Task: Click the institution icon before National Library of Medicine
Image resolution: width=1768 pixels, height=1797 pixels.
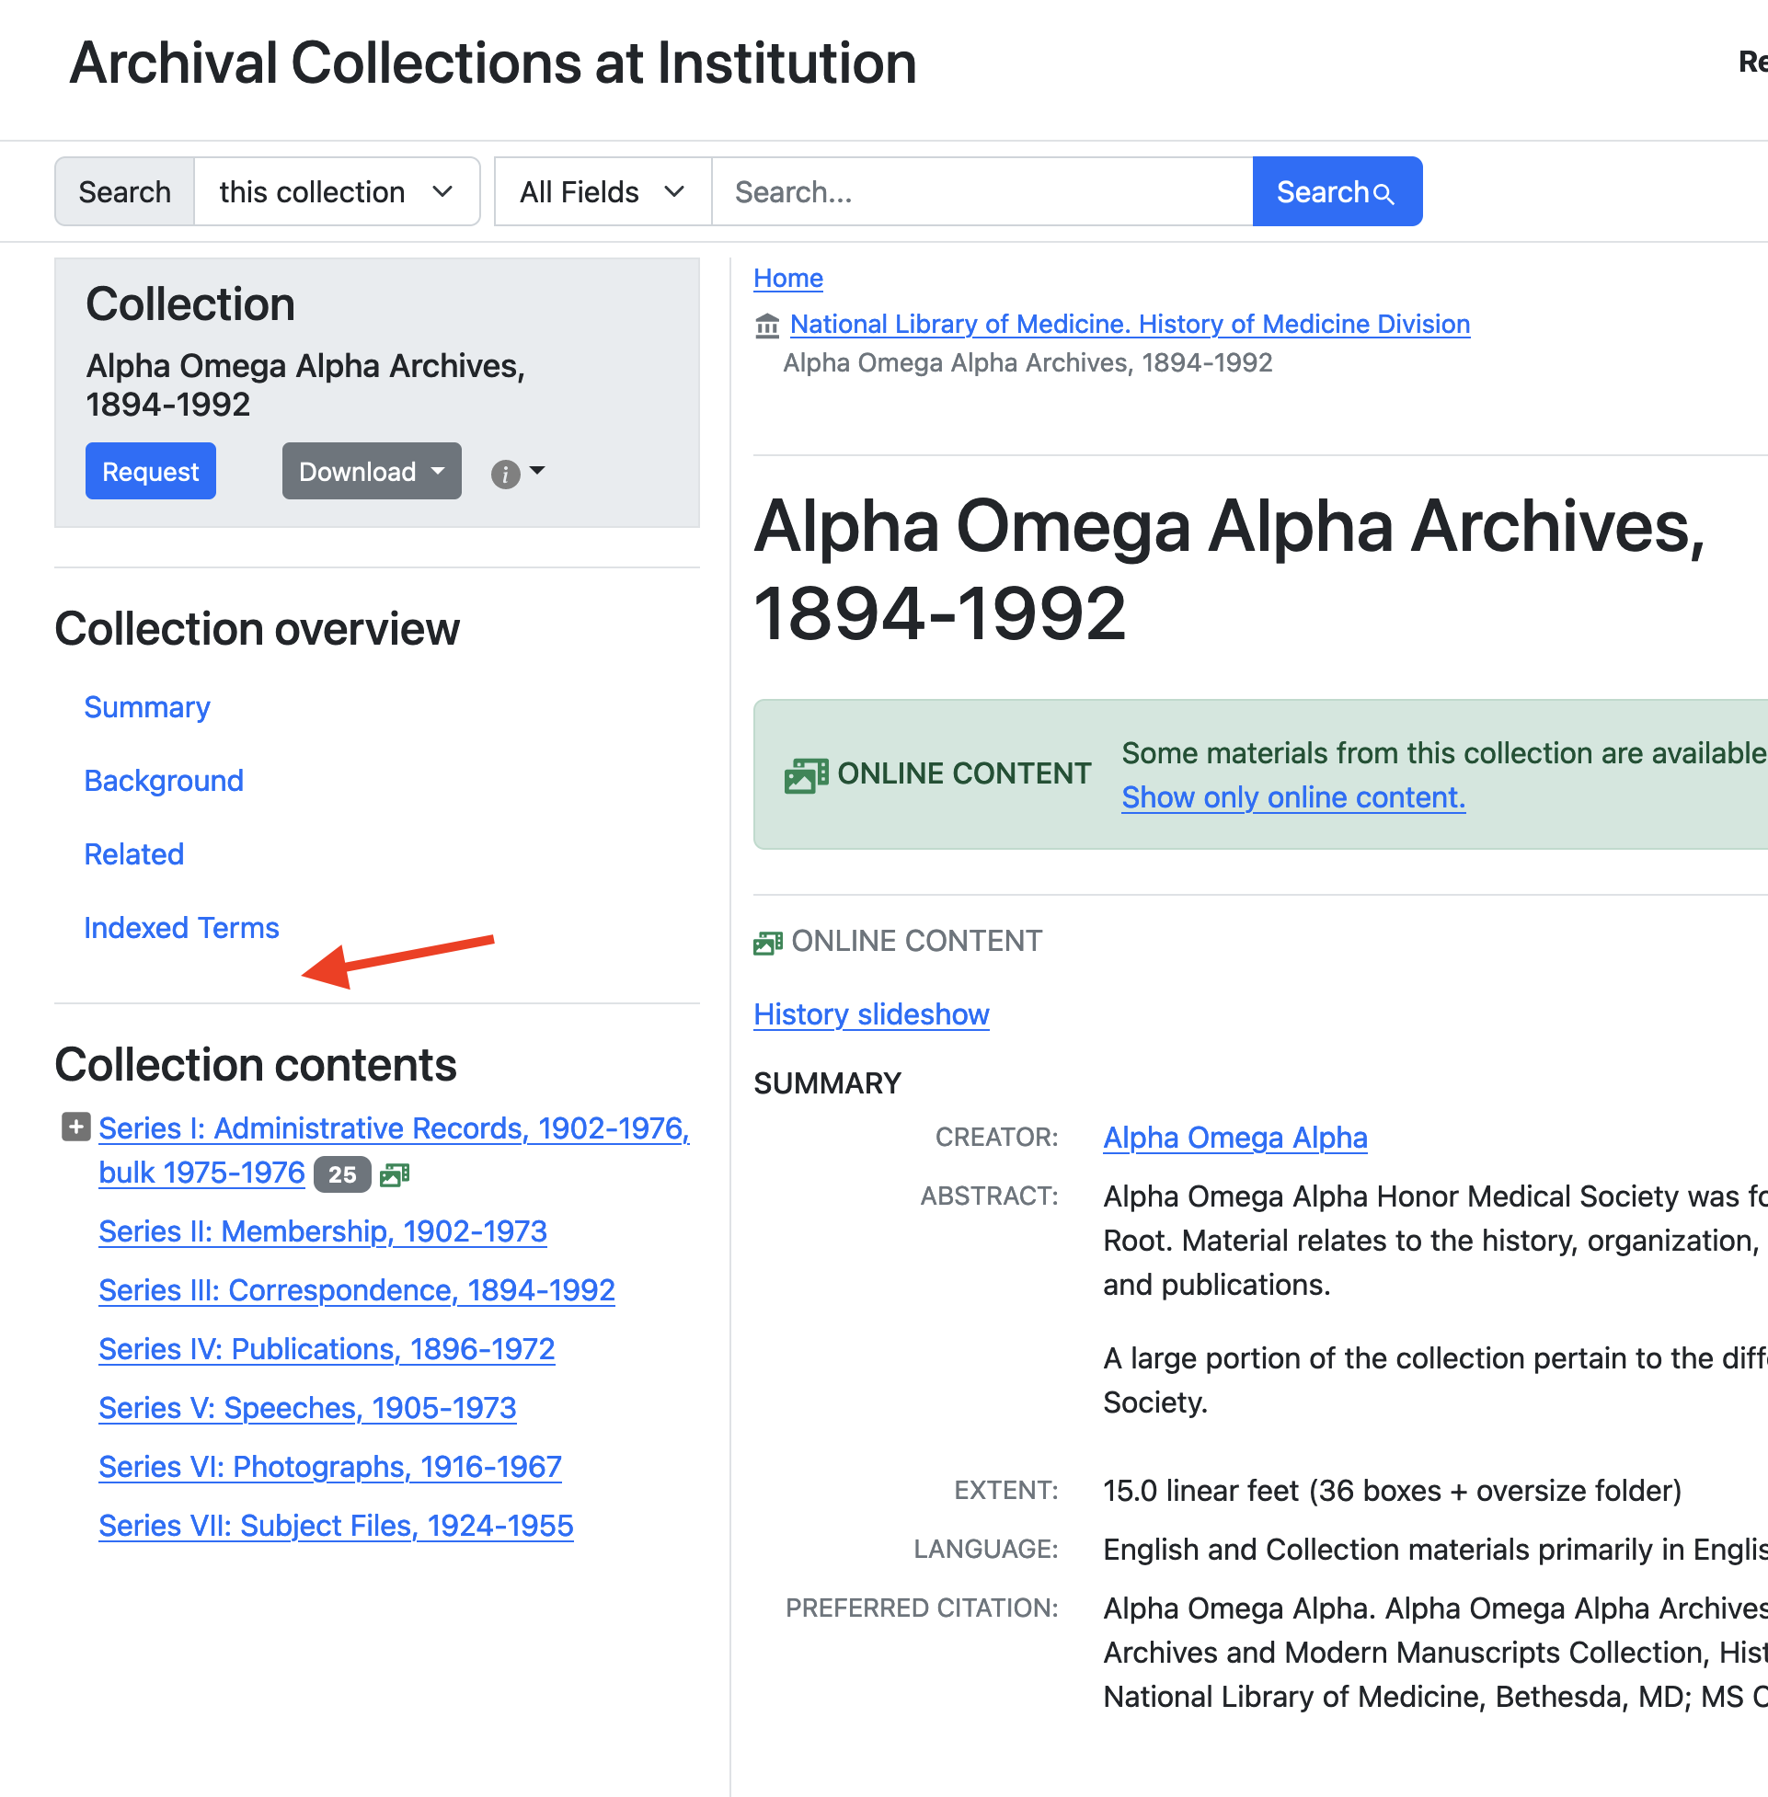Action: pos(767,324)
